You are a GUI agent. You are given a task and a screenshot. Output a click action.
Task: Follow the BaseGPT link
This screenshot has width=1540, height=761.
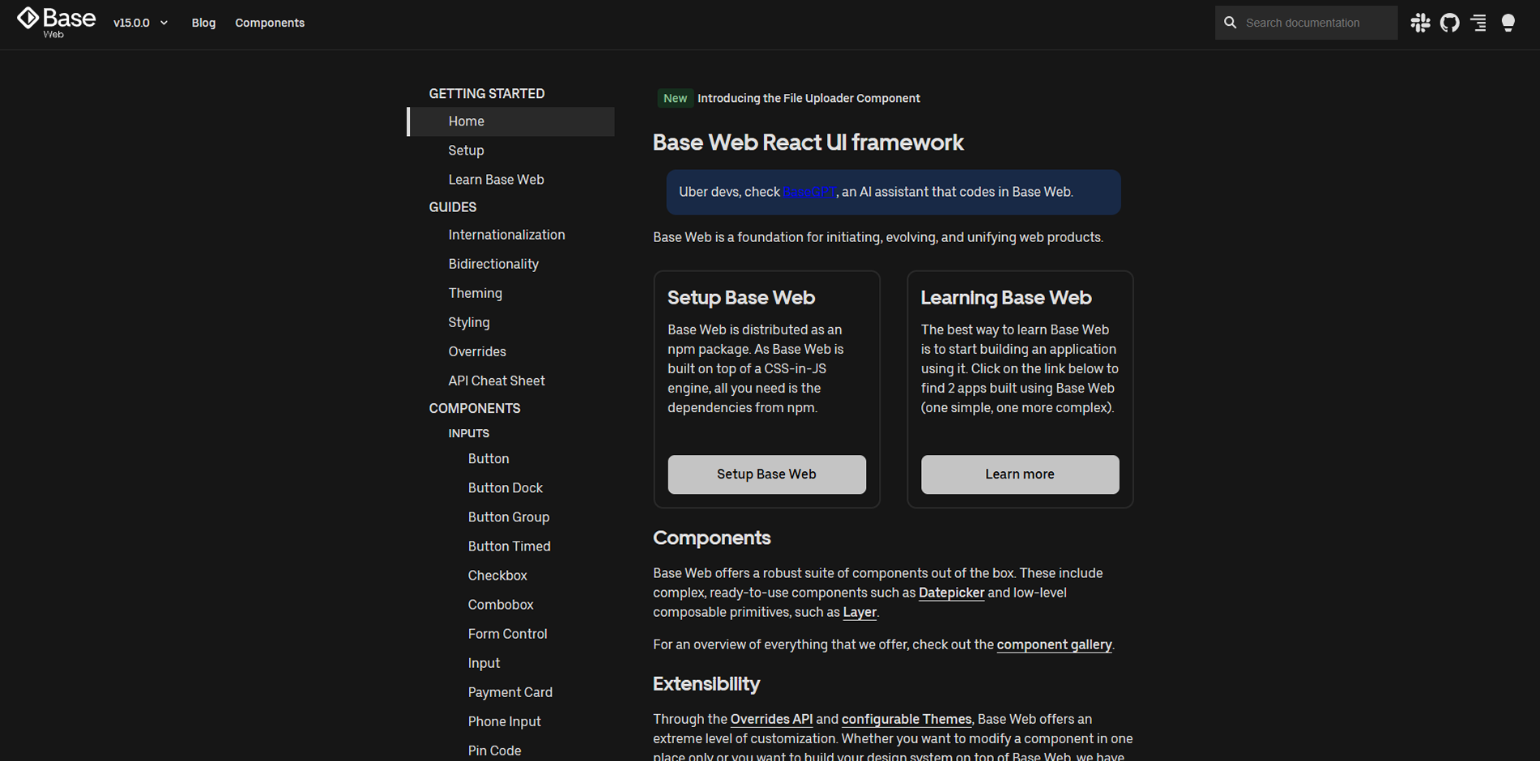point(808,192)
